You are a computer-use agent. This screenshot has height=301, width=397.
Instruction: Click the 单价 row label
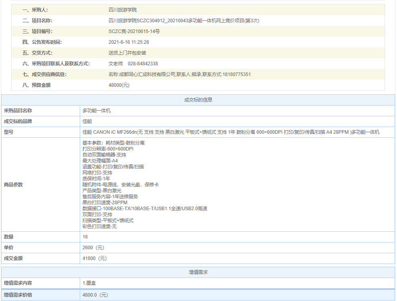coord(9,248)
